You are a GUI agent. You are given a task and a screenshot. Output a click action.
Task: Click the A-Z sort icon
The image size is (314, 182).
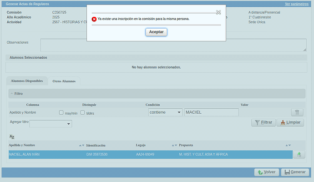[x=12, y=137]
